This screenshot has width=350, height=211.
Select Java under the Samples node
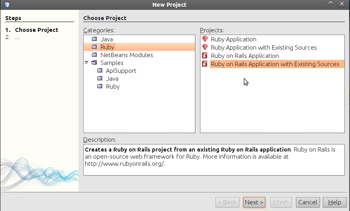tap(112, 79)
